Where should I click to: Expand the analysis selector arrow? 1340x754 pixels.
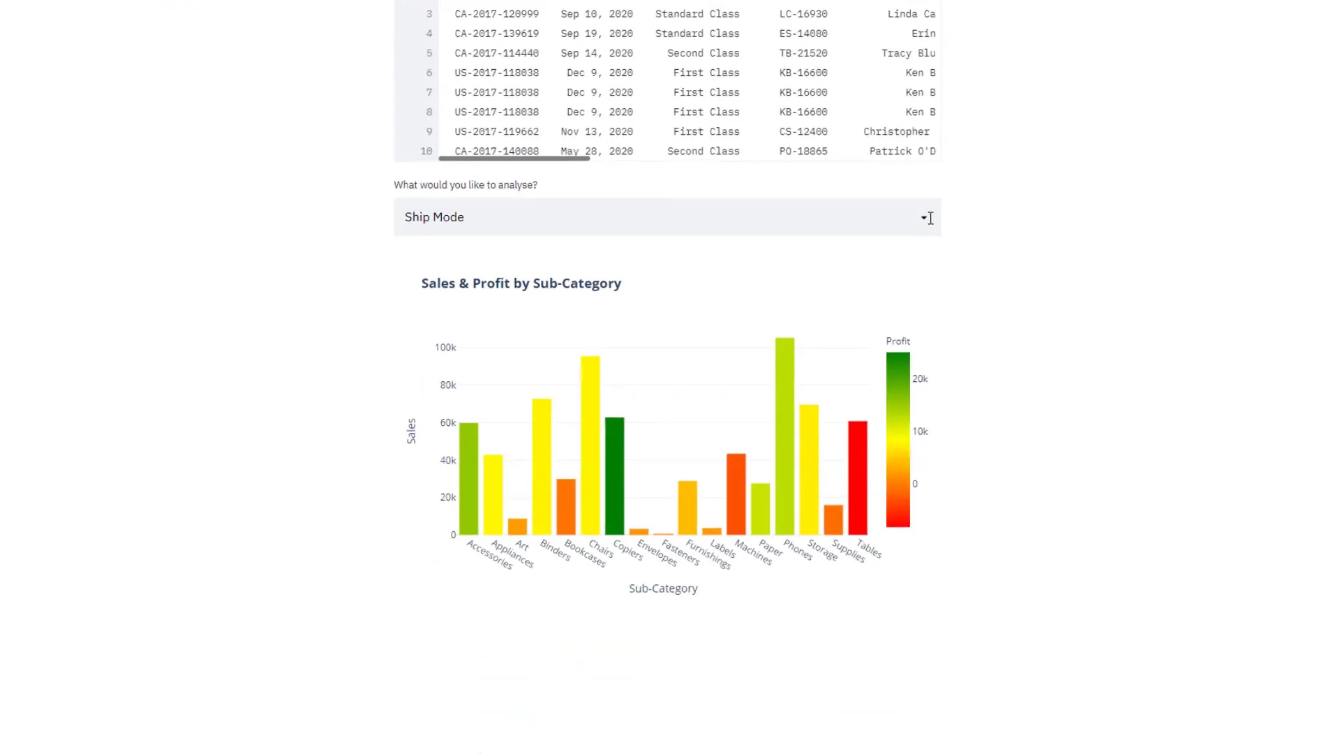(x=923, y=217)
